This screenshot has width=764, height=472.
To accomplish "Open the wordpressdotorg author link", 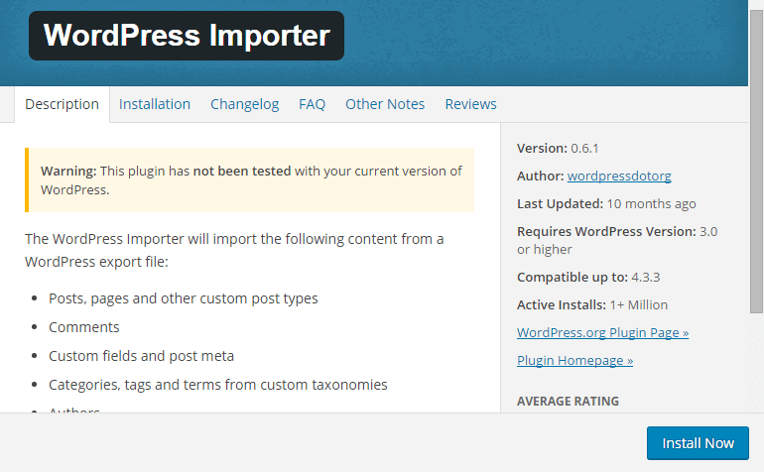I will (x=619, y=176).
